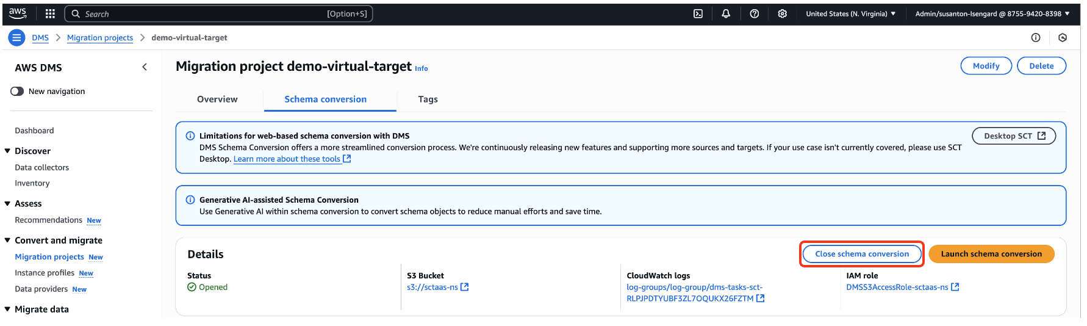Click the Close schema conversion button
1087x326 pixels.
862,254
